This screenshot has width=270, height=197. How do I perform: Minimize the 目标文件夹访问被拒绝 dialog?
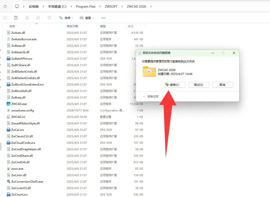[213, 53]
